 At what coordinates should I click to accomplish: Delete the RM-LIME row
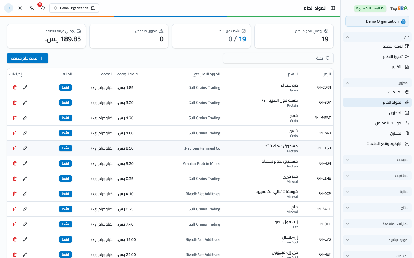pyautogui.click(x=15, y=179)
